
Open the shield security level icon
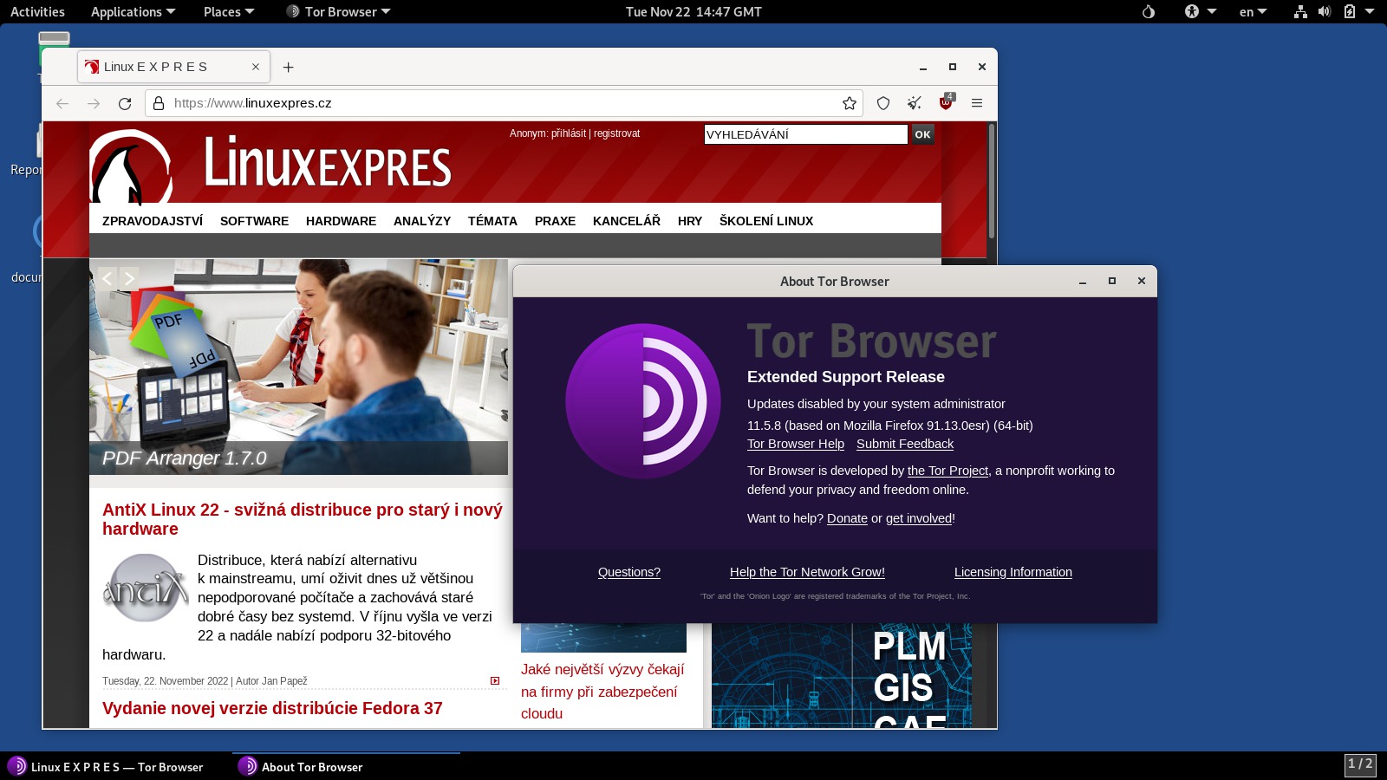click(883, 103)
